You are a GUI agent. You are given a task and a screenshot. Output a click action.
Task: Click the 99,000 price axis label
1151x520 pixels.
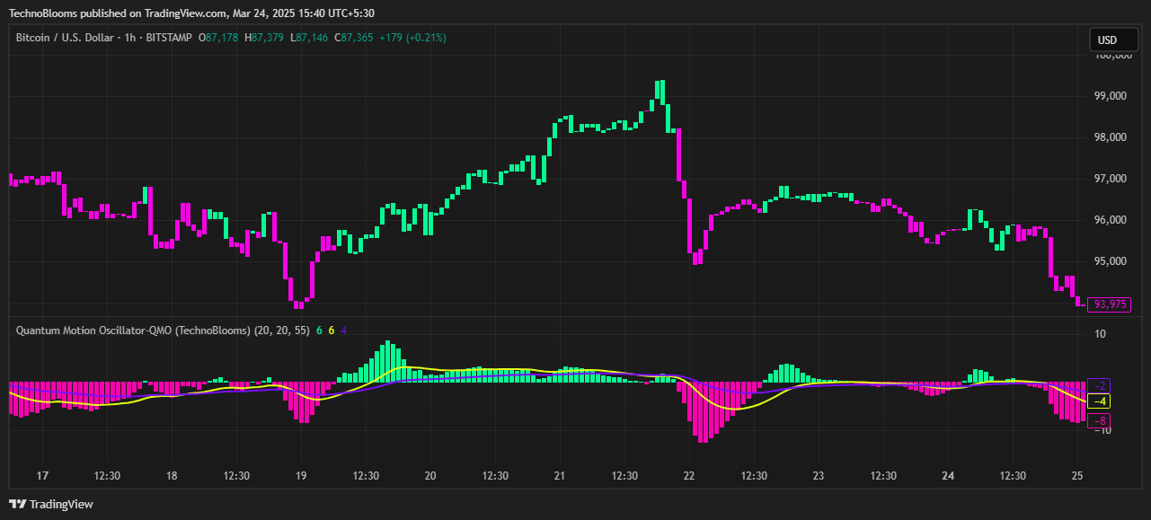[x=1111, y=96]
